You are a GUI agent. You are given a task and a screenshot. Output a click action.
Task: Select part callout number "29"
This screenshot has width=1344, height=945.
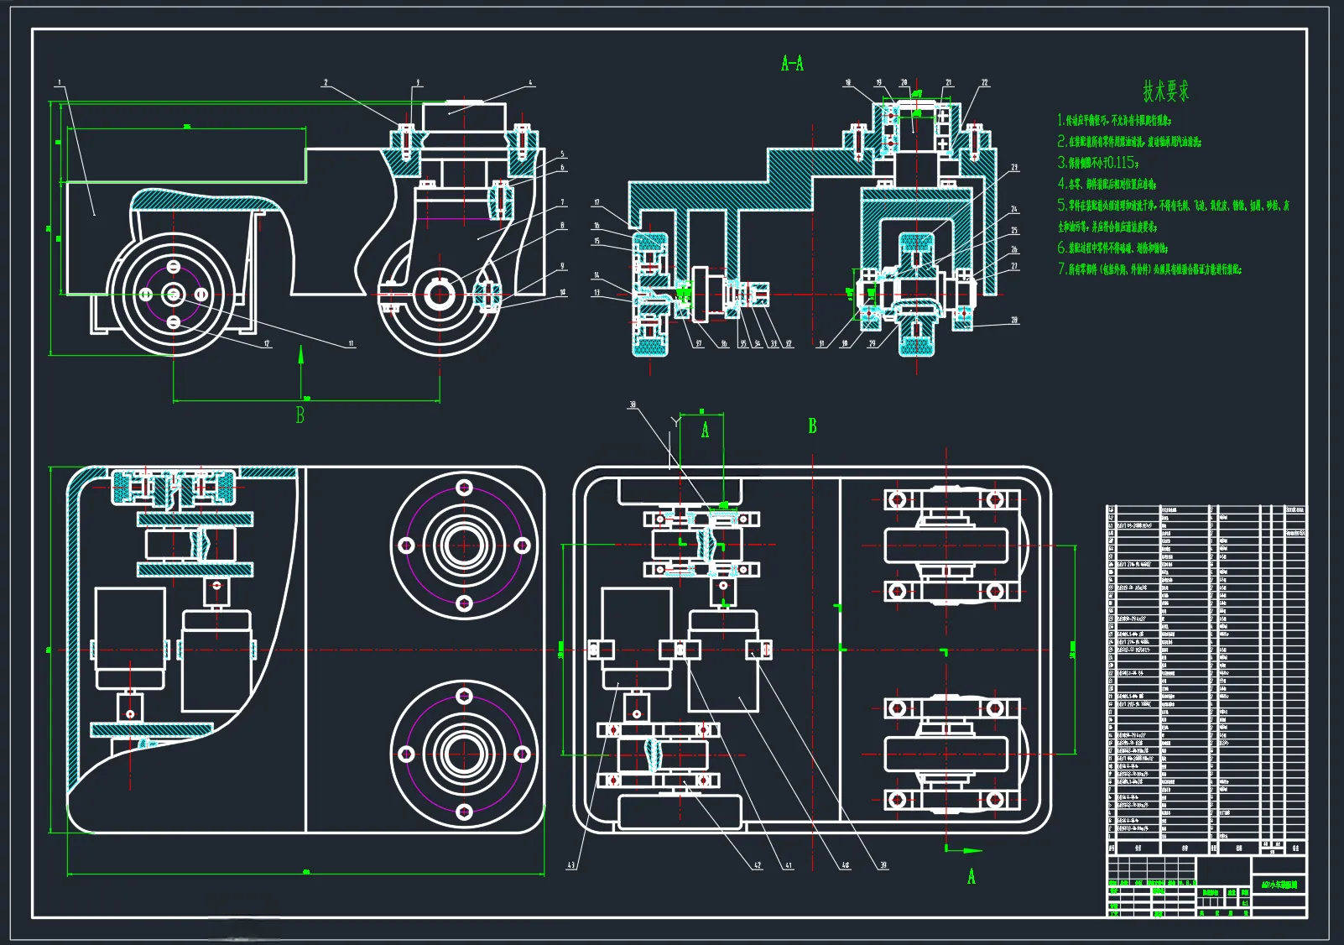pos(872,343)
